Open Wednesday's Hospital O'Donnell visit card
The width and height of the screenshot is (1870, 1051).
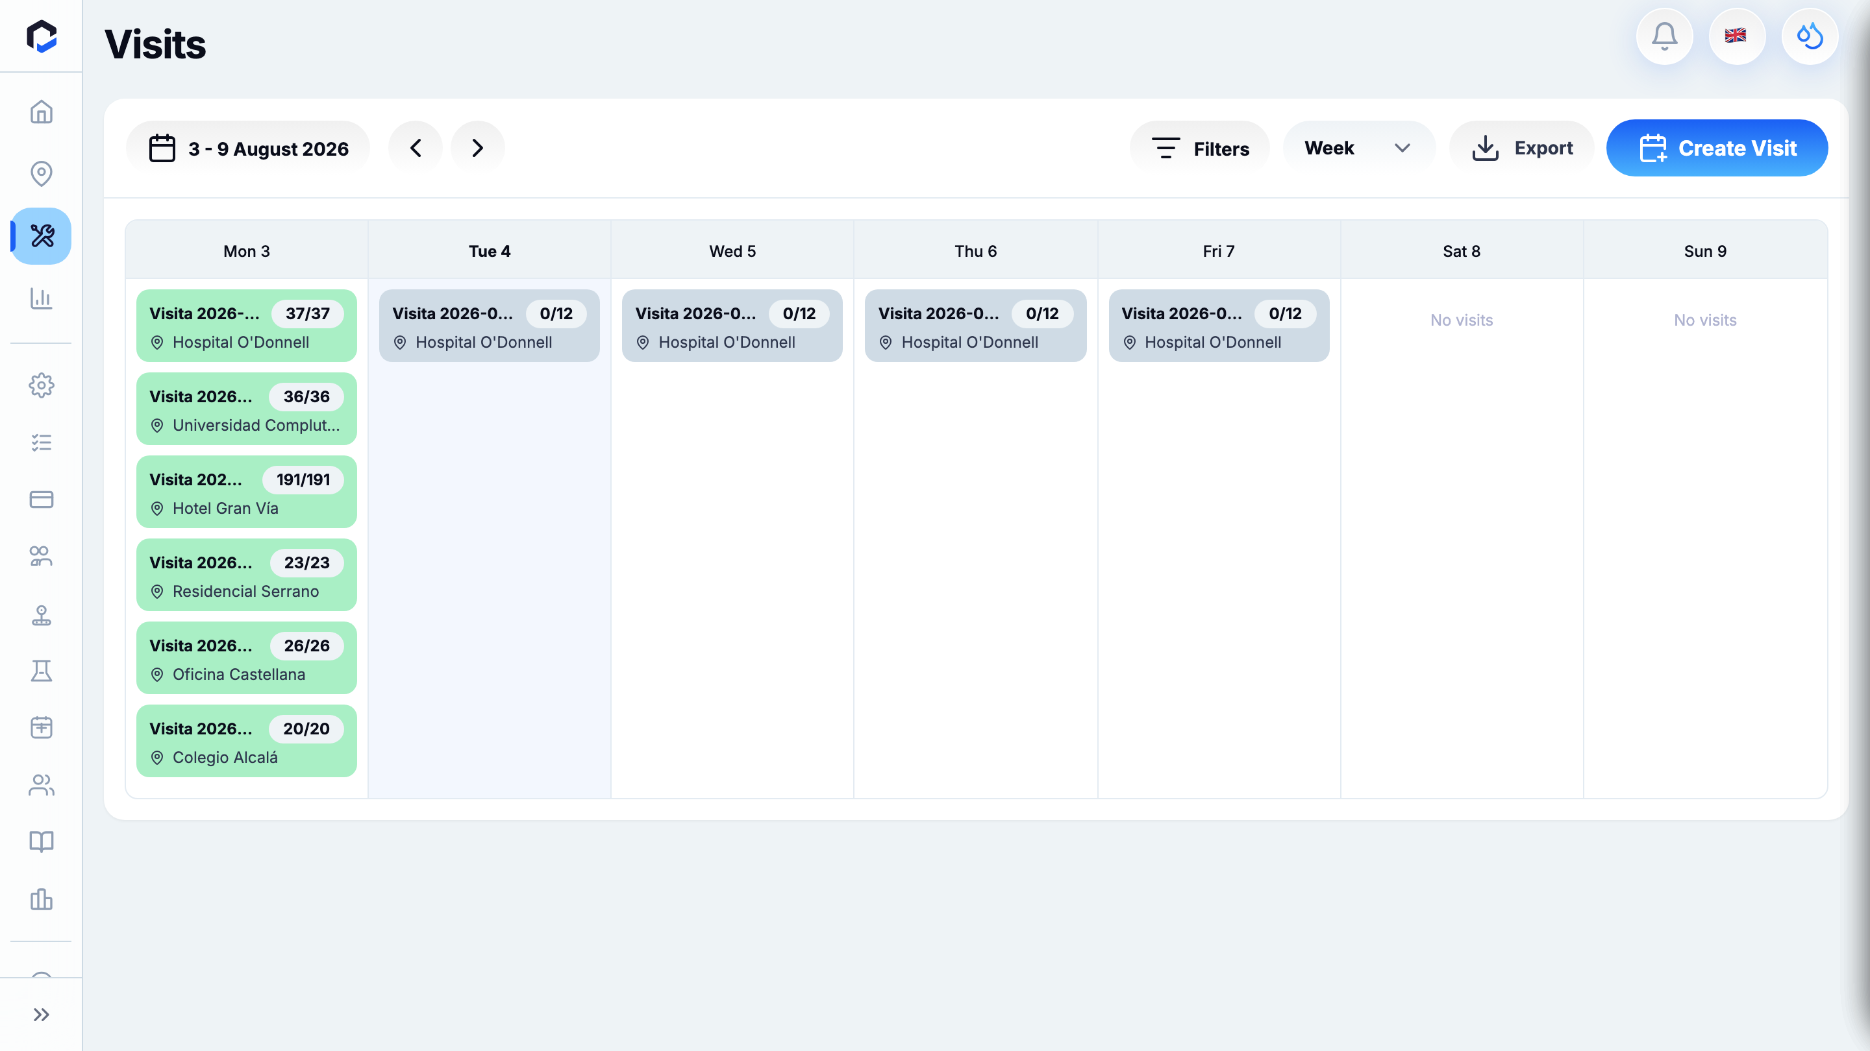tap(732, 326)
